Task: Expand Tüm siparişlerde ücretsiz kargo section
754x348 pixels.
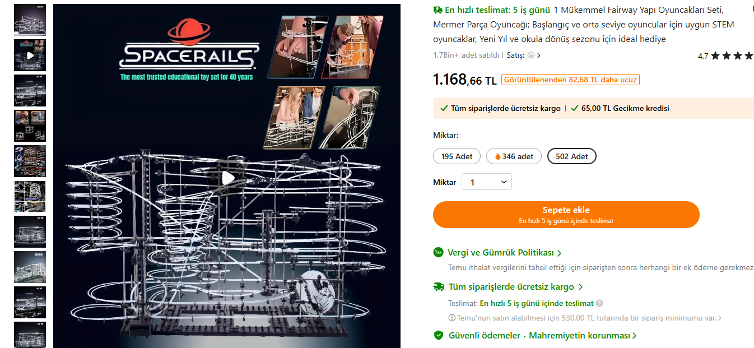Action: point(515,287)
